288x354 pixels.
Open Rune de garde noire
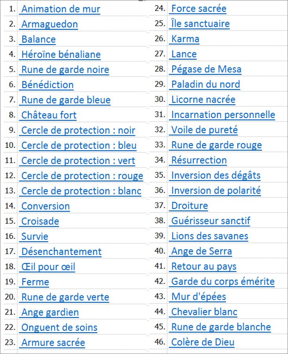coord(65,70)
